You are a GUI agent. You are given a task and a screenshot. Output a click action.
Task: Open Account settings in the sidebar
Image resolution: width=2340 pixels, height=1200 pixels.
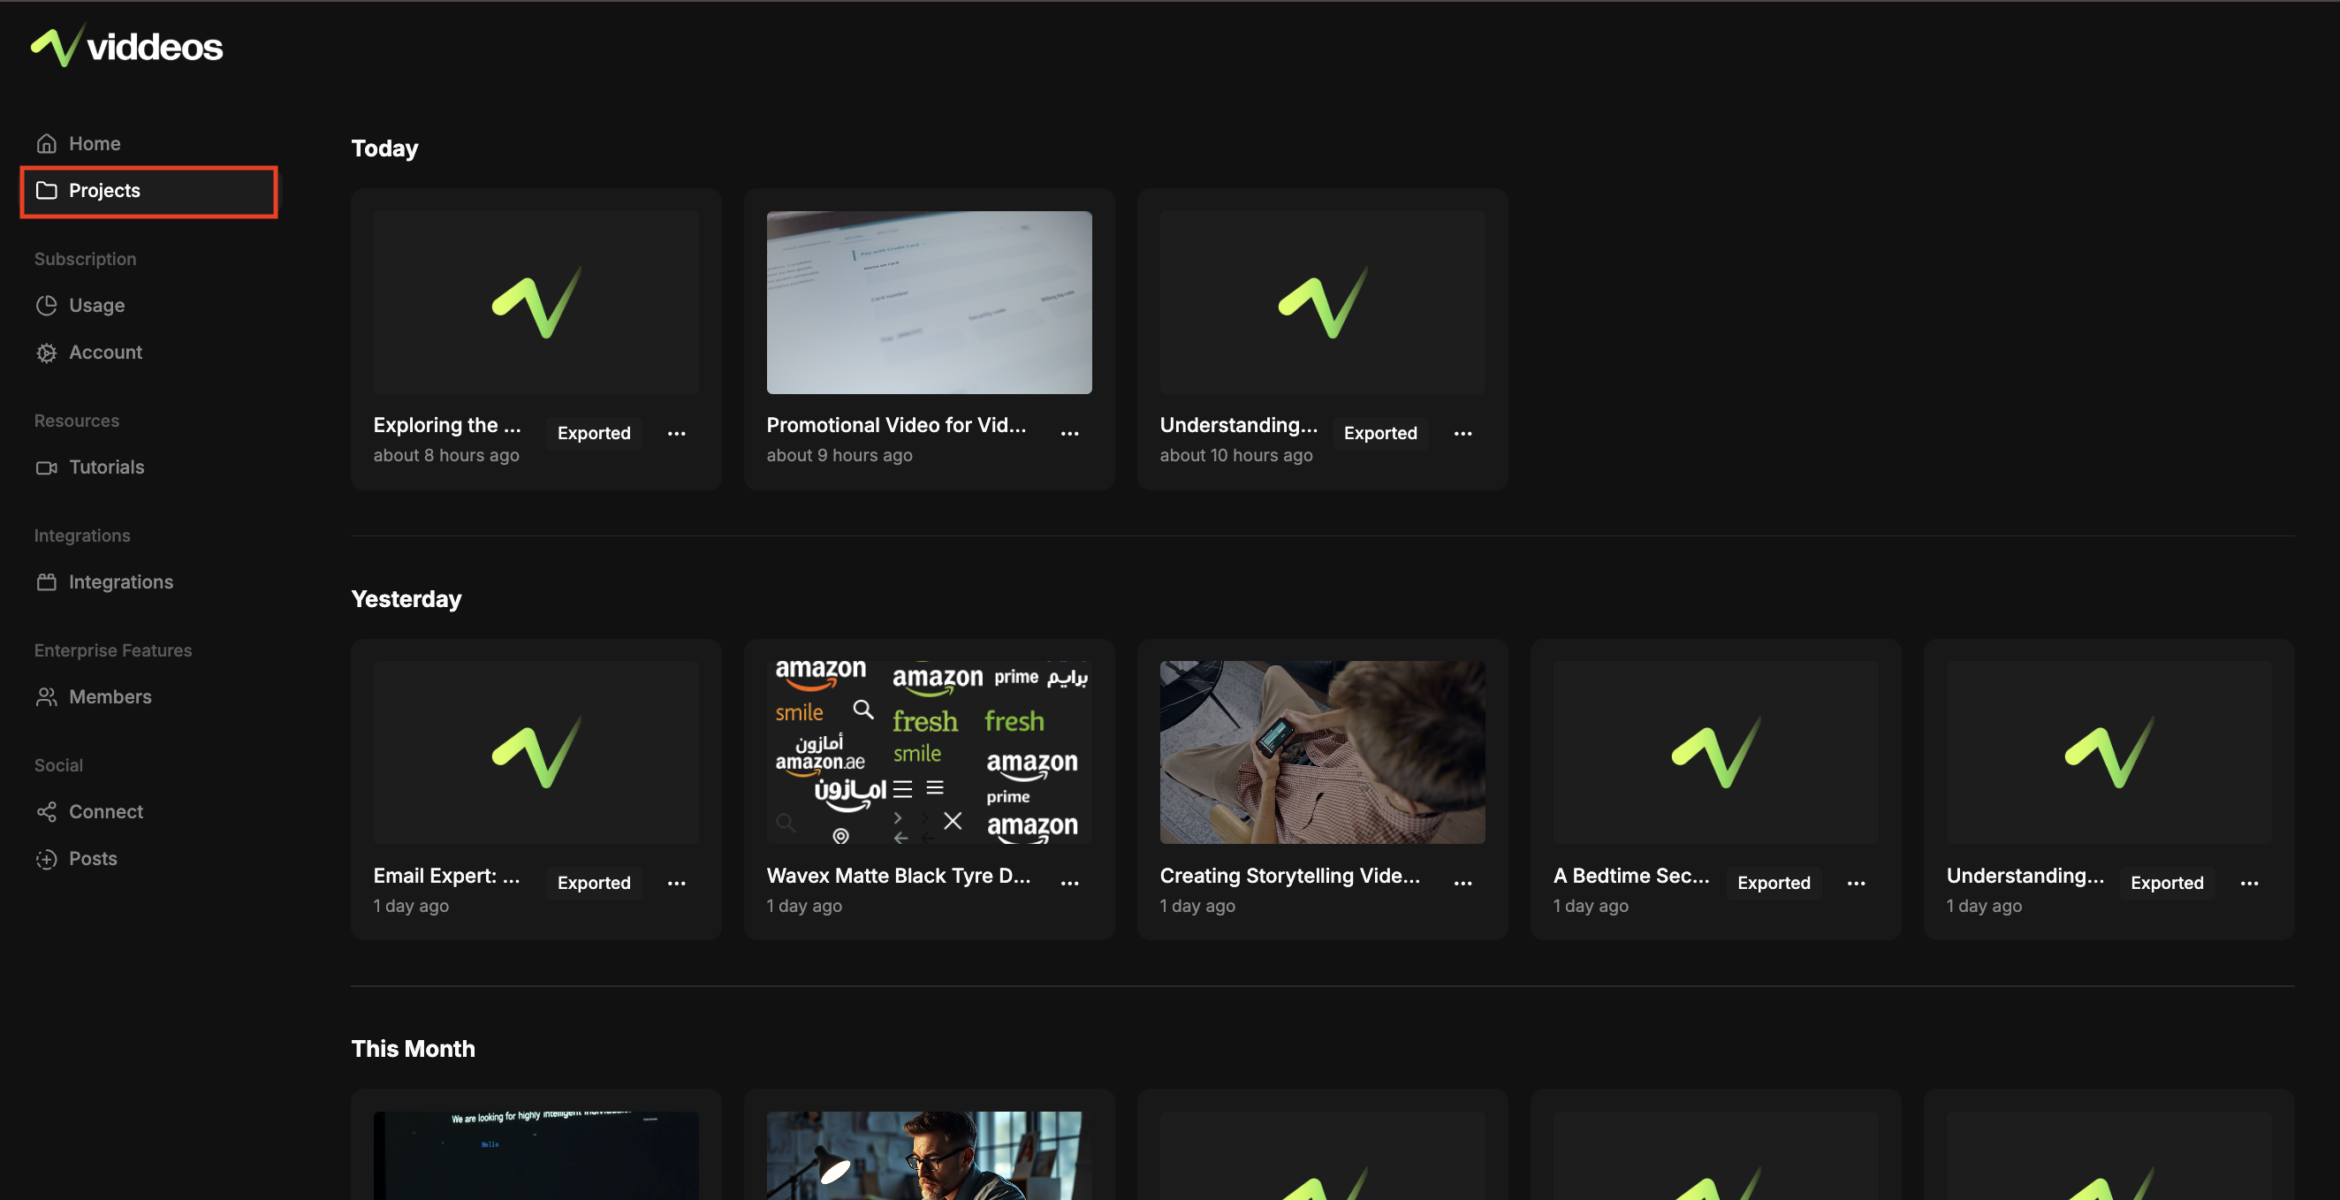[x=104, y=353]
